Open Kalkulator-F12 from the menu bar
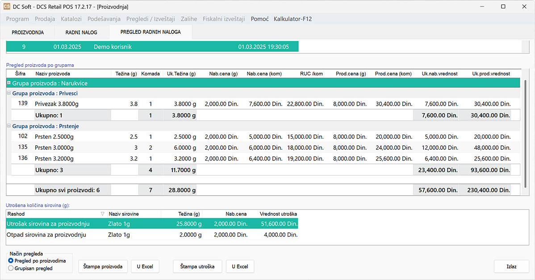The height and width of the screenshot is (280, 535). pos(293,19)
